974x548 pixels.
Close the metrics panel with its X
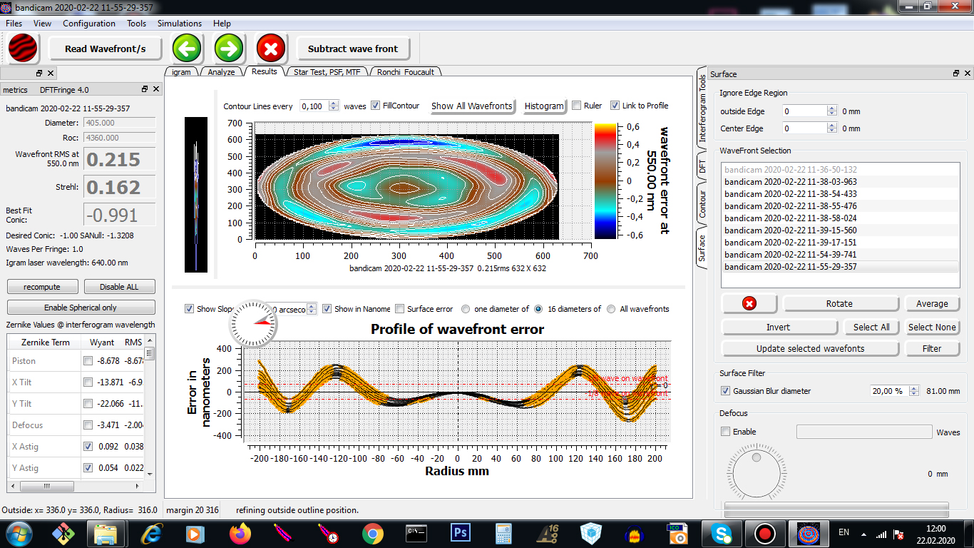[x=157, y=89]
